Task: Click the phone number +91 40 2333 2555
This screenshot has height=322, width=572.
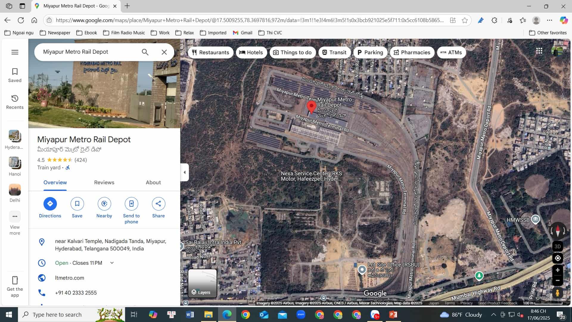Action: click(76, 293)
